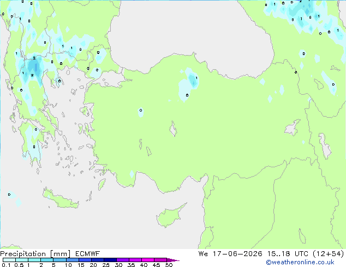This screenshot has height=267, width=346.
Task: Open the weatheronline.co.uk copyright link
Action: click(300, 262)
